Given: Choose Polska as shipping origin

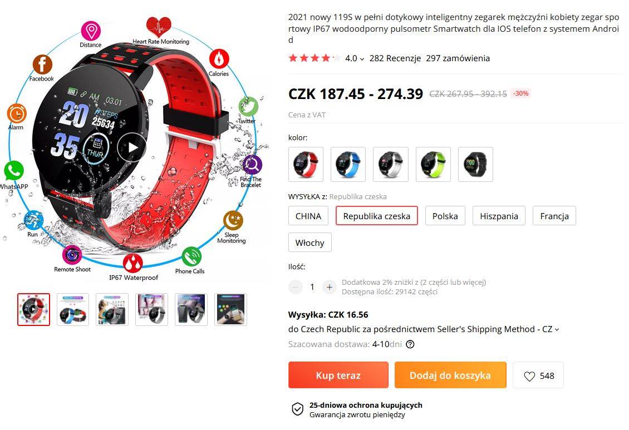Looking at the screenshot, I should pyautogui.click(x=445, y=216).
